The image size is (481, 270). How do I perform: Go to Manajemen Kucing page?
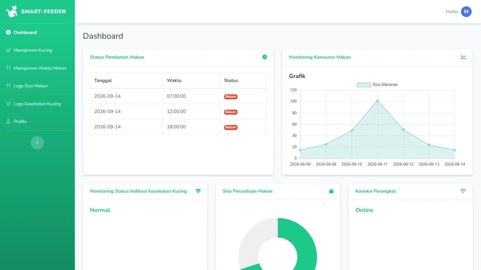(37, 50)
